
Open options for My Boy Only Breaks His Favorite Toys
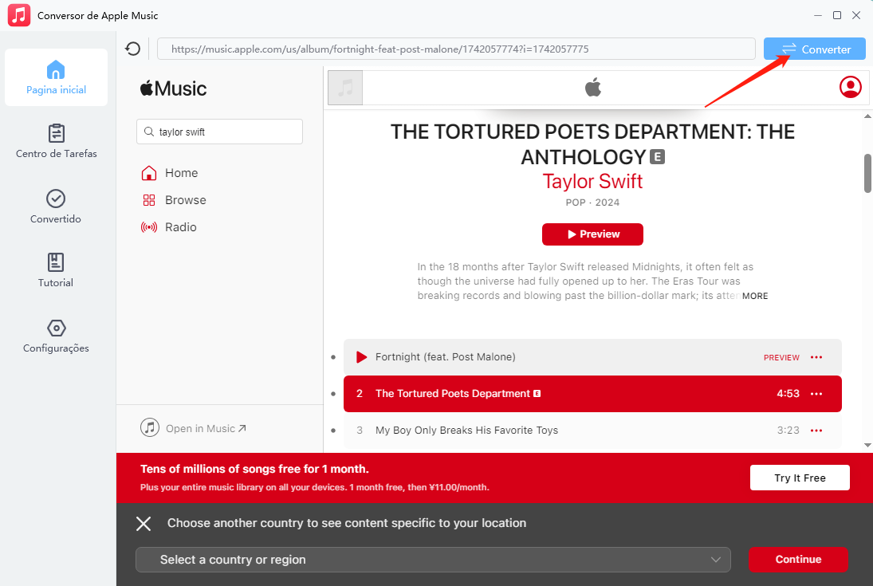click(816, 430)
